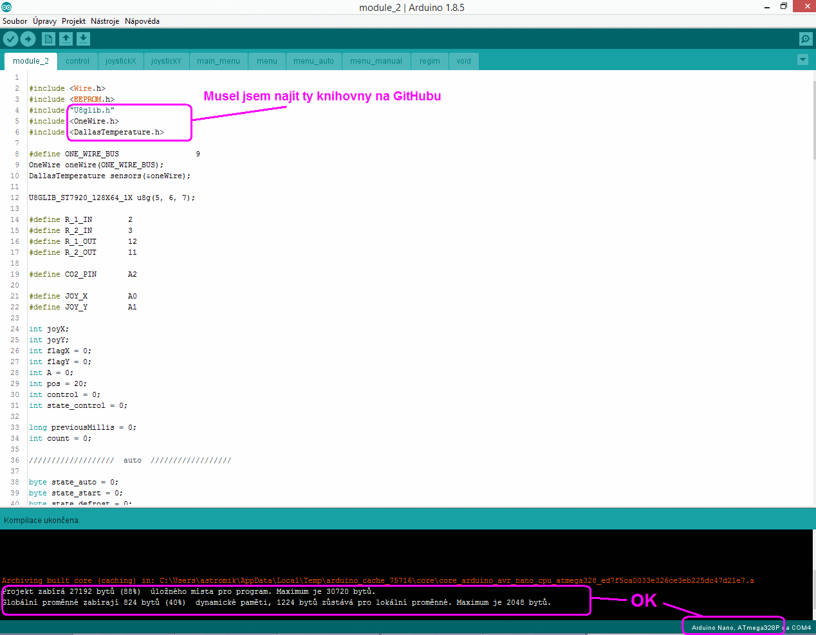This screenshot has width=816, height=635.
Task: Save the sketch with the Save icon
Action: click(x=83, y=39)
